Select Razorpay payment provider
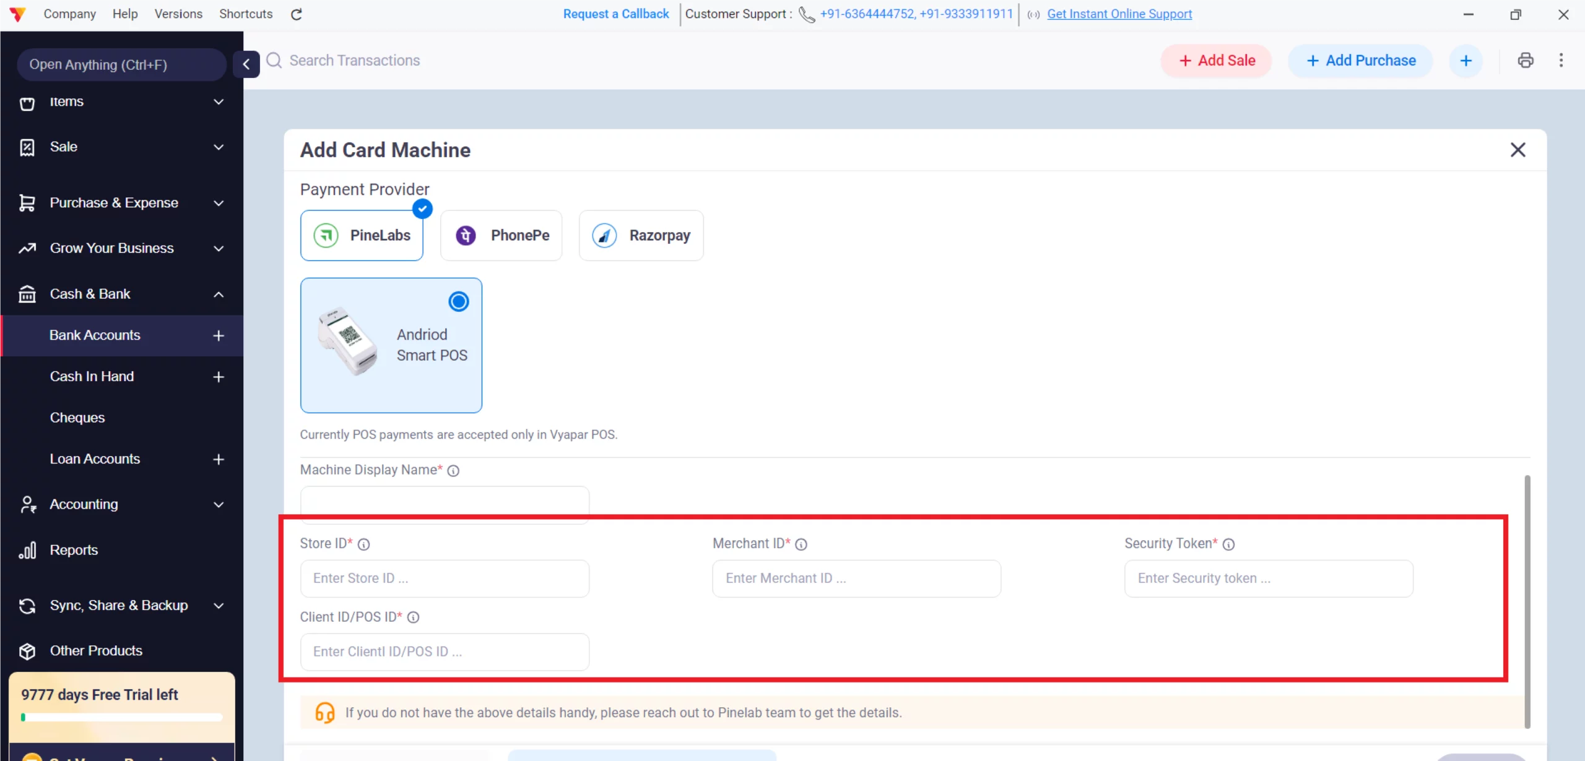The height and width of the screenshot is (761, 1585). click(641, 236)
